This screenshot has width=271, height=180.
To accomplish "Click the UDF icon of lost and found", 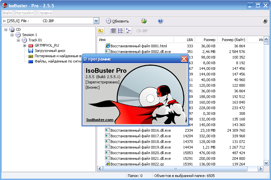I will tap(31, 56).
